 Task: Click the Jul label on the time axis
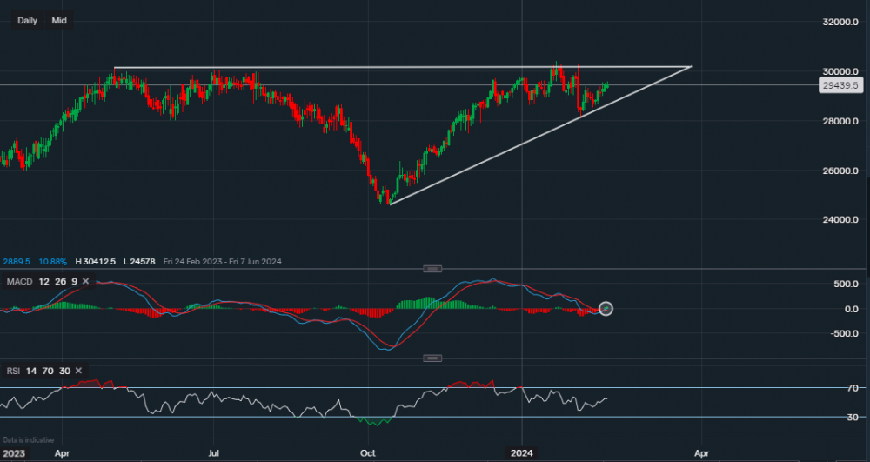tap(214, 453)
